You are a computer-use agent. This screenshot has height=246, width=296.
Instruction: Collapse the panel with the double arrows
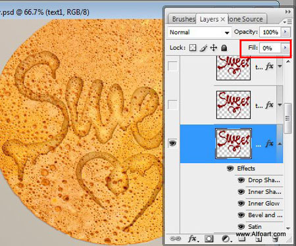[288, 12]
